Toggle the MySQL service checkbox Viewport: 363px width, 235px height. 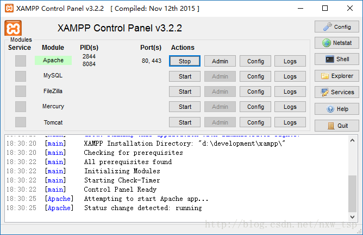21,76
